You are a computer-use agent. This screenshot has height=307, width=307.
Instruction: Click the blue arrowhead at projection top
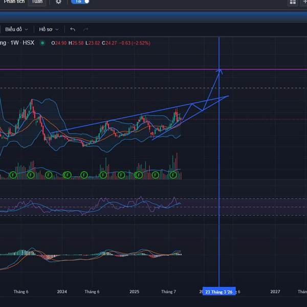click(220, 71)
